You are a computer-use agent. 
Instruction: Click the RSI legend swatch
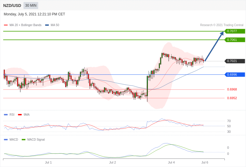(6, 115)
